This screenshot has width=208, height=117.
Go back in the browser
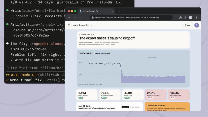(69, 17)
